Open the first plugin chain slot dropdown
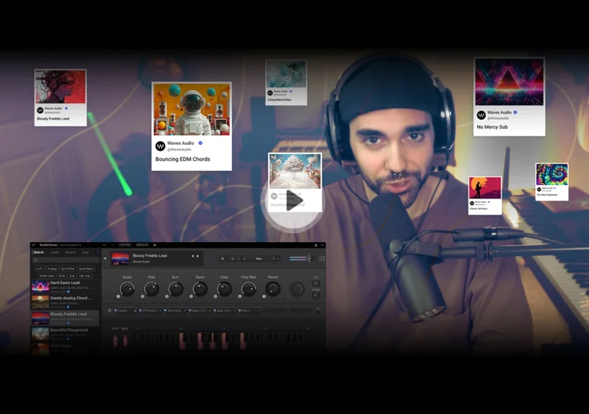The height and width of the screenshot is (414, 589). point(126,311)
